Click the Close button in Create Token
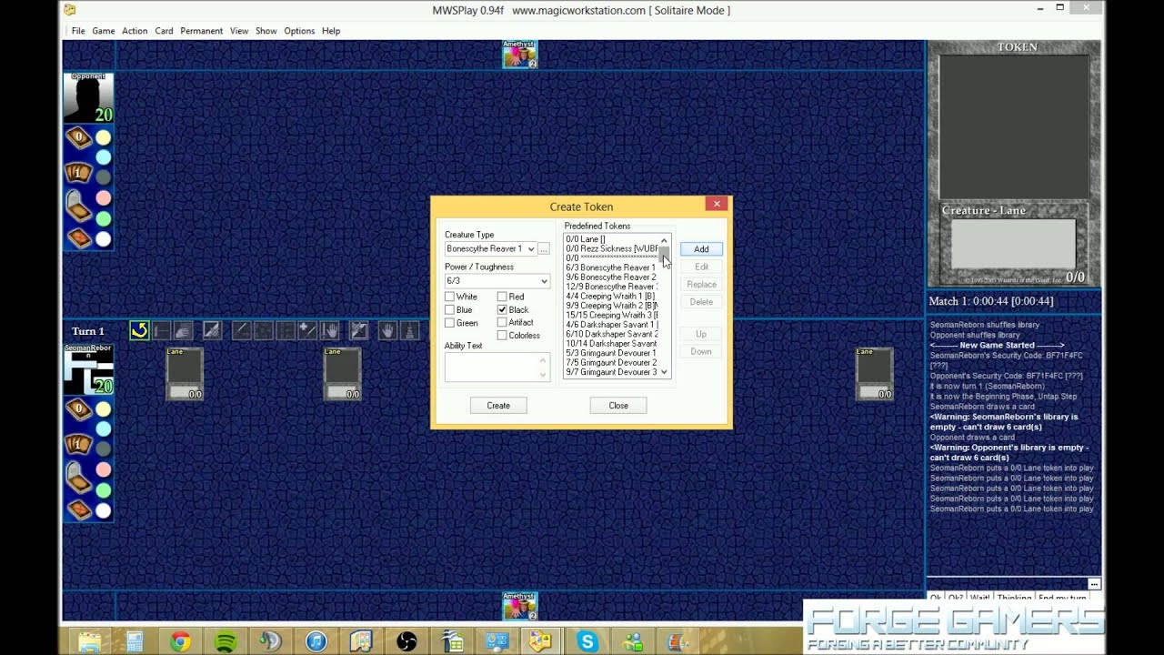This screenshot has height=655, width=1164. click(x=618, y=406)
